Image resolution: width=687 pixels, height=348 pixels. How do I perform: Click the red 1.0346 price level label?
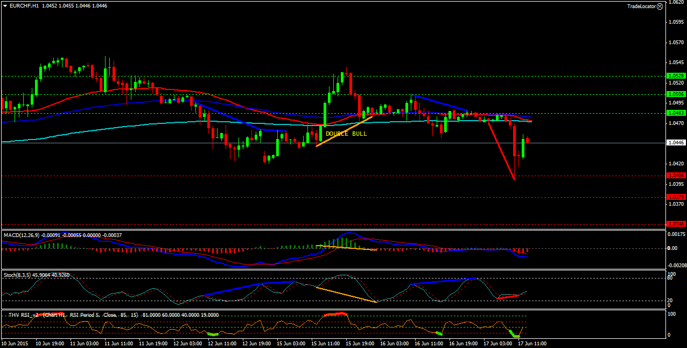[x=676, y=224]
